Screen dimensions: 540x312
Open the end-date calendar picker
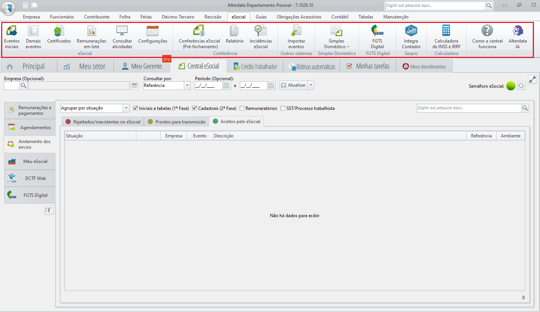pos(271,85)
